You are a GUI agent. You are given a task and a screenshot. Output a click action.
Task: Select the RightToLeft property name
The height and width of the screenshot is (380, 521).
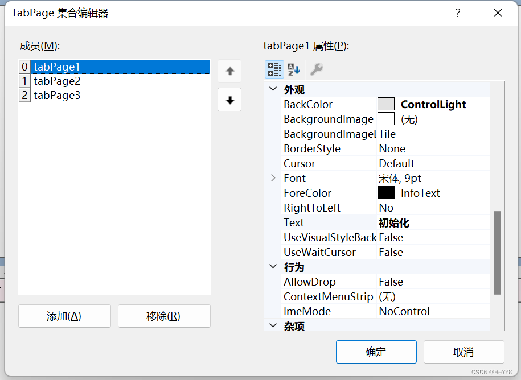click(x=312, y=208)
